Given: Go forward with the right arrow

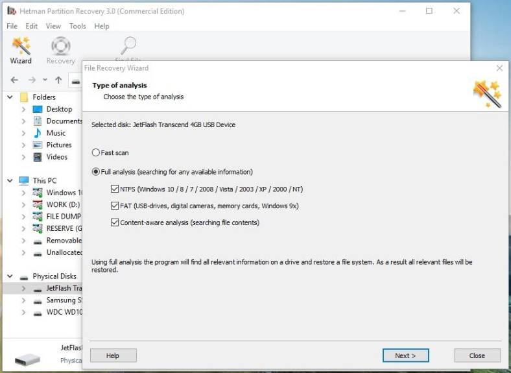Looking at the screenshot, I should click(x=32, y=80).
